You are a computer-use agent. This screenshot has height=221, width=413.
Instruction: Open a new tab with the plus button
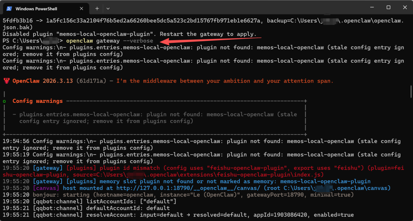click(x=97, y=8)
